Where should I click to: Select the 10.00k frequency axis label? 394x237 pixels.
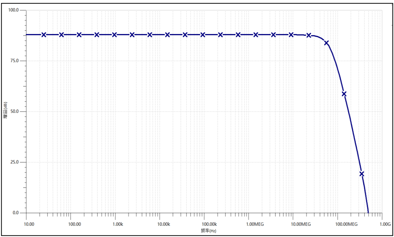[x=163, y=224]
